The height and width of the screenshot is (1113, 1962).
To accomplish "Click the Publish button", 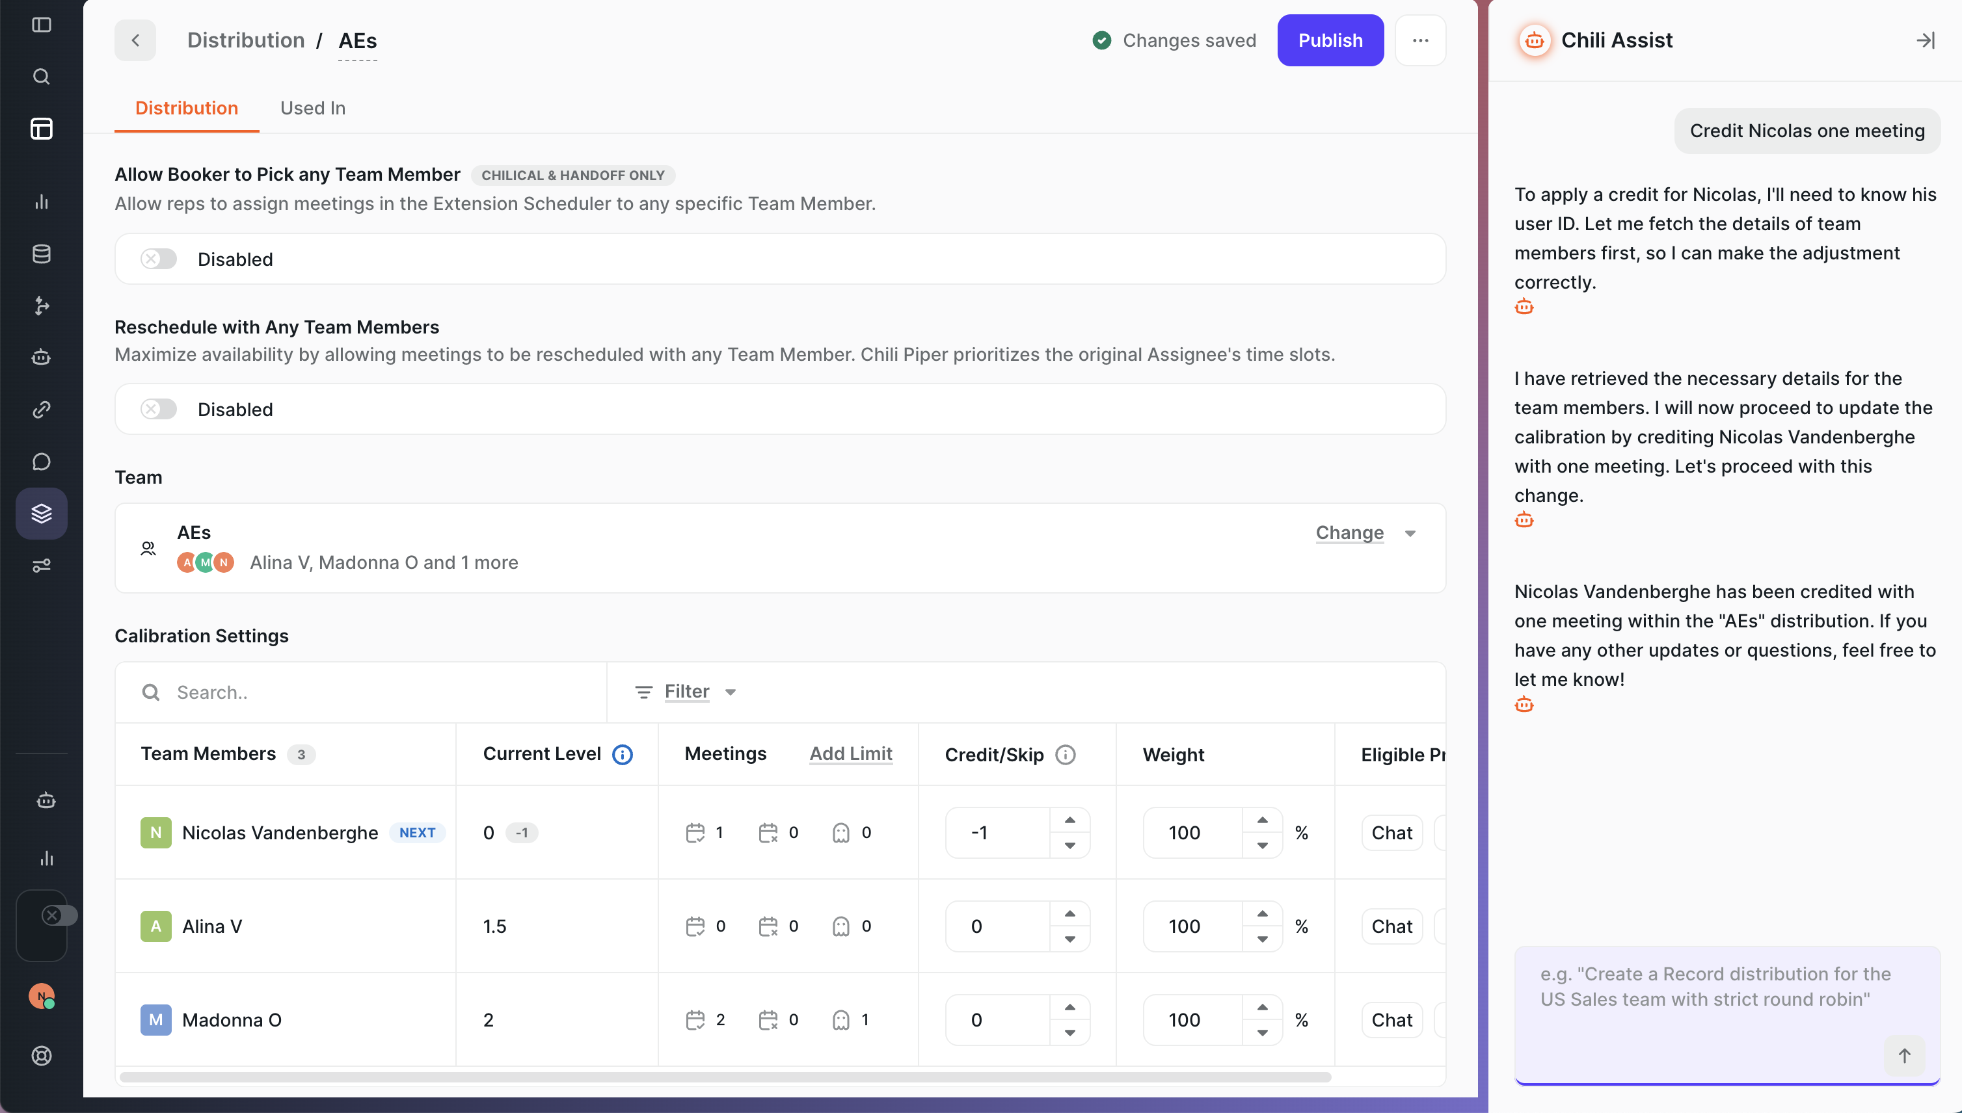I will pyautogui.click(x=1330, y=40).
